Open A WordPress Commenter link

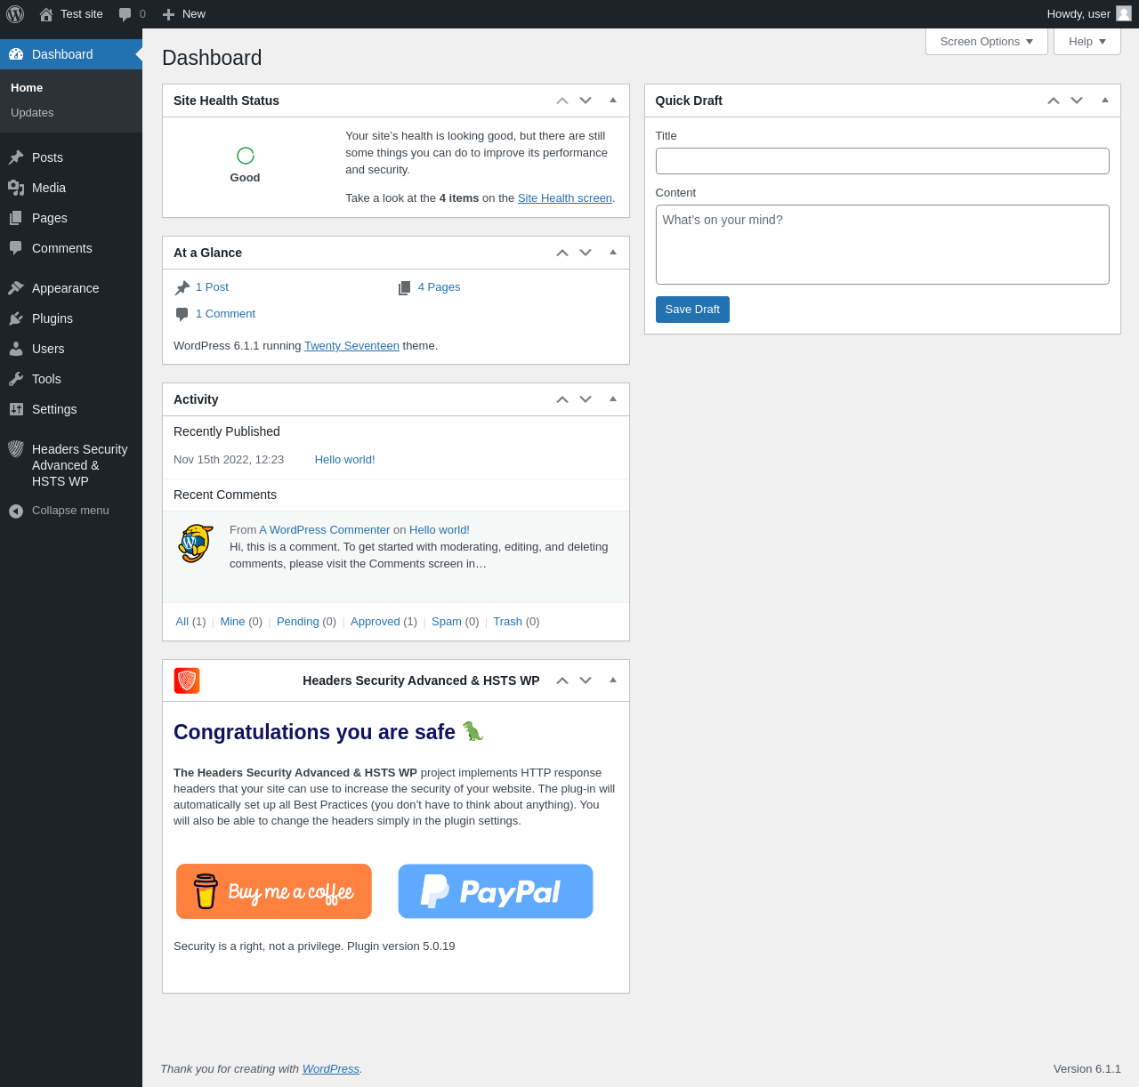(325, 530)
